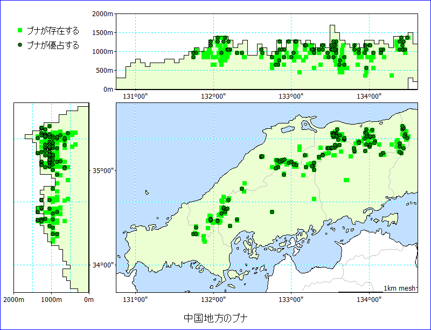Click the 2000m label under the left profile chart

coord(13,299)
